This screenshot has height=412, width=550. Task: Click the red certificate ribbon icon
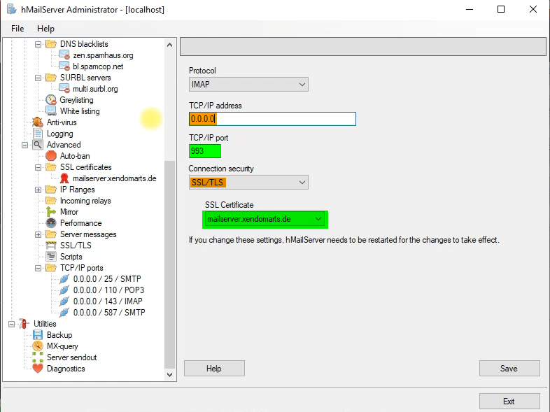tap(64, 178)
